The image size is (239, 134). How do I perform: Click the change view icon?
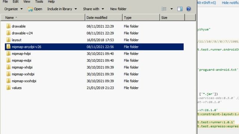pos(164,9)
